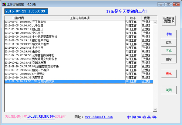The height and width of the screenshot is (125, 182).
Task: Click the 大地球软件 website link
Action: point(41,117)
